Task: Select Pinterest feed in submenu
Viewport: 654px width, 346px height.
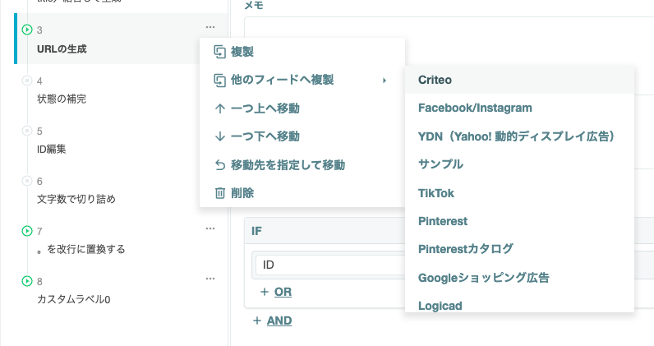Action: point(520,221)
